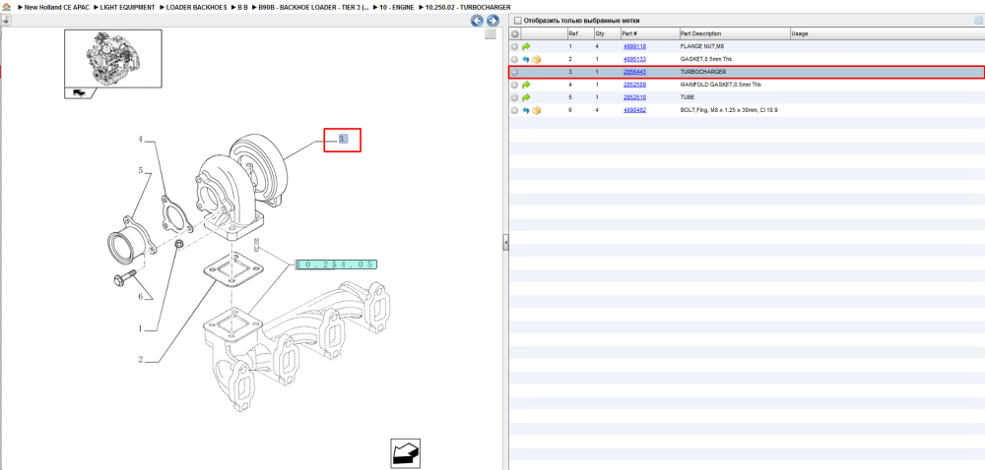Click the Usage column header
Image resolution: width=985 pixels, height=470 pixels.
click(x=886, y=33)
